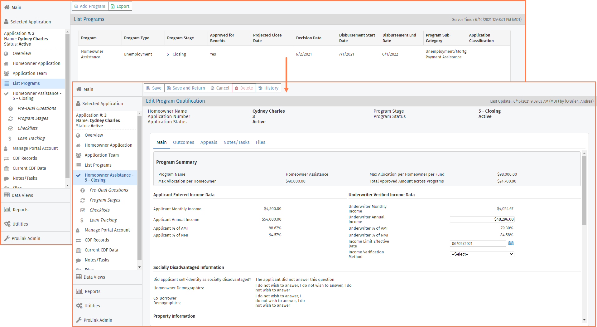This screenshot has height=327, width=597.
Task: Expand Data Views in the lower sidebar
Action: click(94, 277)
